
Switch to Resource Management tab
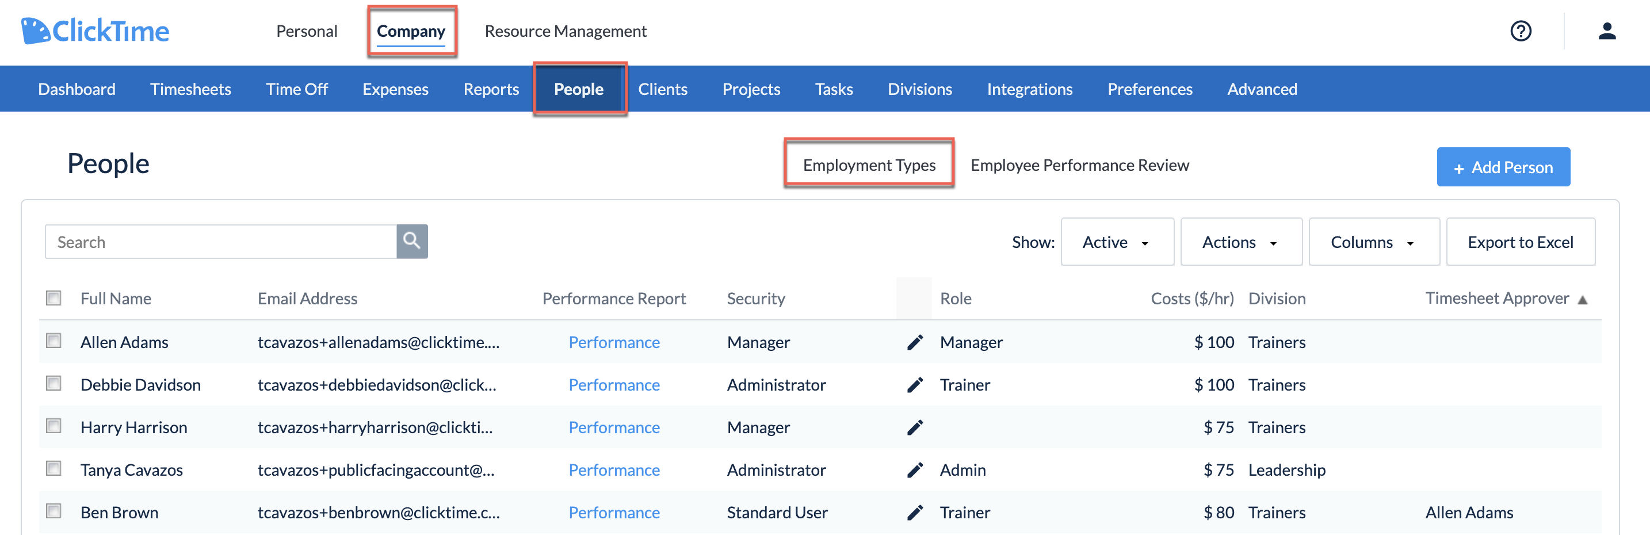click(566, 30)
